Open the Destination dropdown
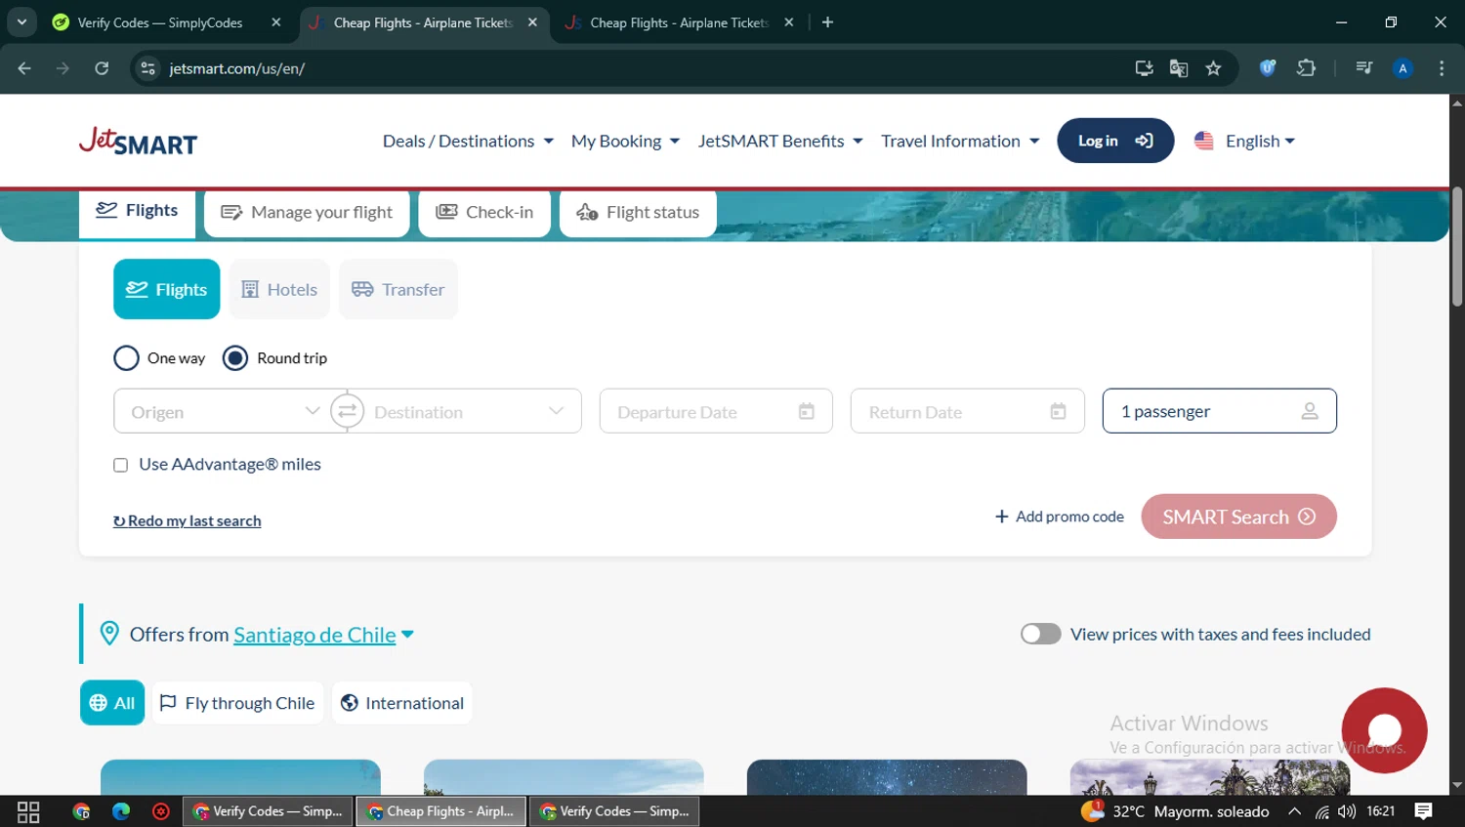 click(472, 411)
